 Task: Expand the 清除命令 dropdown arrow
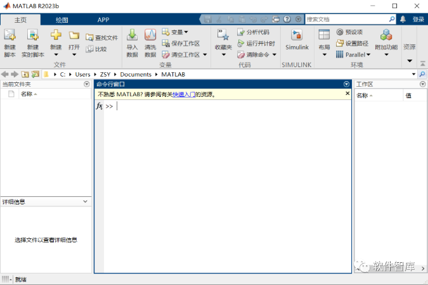click(275, 55)
